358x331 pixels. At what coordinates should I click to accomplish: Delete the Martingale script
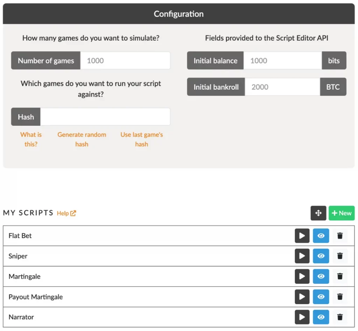(x=340, y=276)
